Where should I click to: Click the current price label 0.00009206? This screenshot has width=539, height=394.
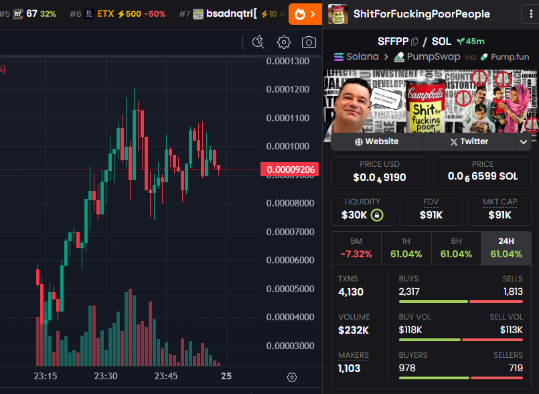tap(290, 170)
